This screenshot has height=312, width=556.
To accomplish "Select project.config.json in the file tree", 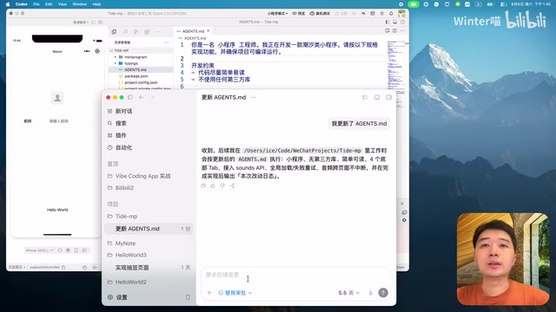I will [141, 82].
